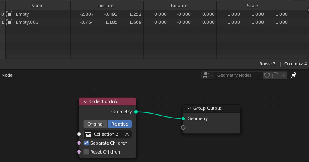Select the Relative transform space option
This screenshot has width=309, height=162.
point(119,124)
